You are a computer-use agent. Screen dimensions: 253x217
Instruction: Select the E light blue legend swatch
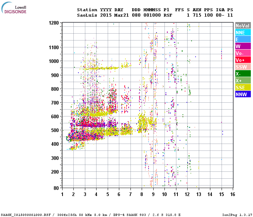[243, 39]
